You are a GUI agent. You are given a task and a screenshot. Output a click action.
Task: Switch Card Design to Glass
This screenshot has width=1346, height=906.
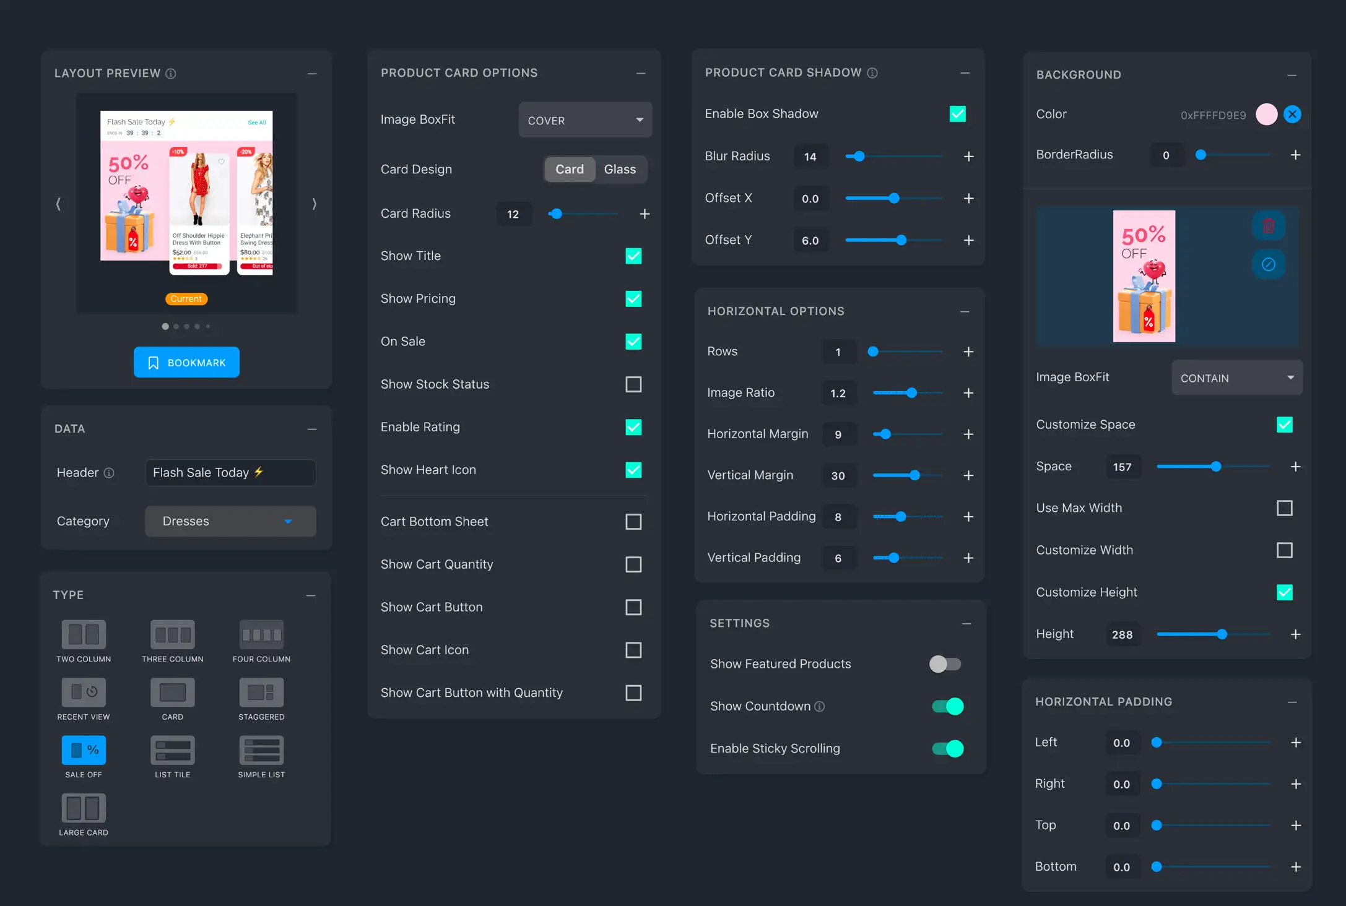pyautogui.click(x=620, y=170)
